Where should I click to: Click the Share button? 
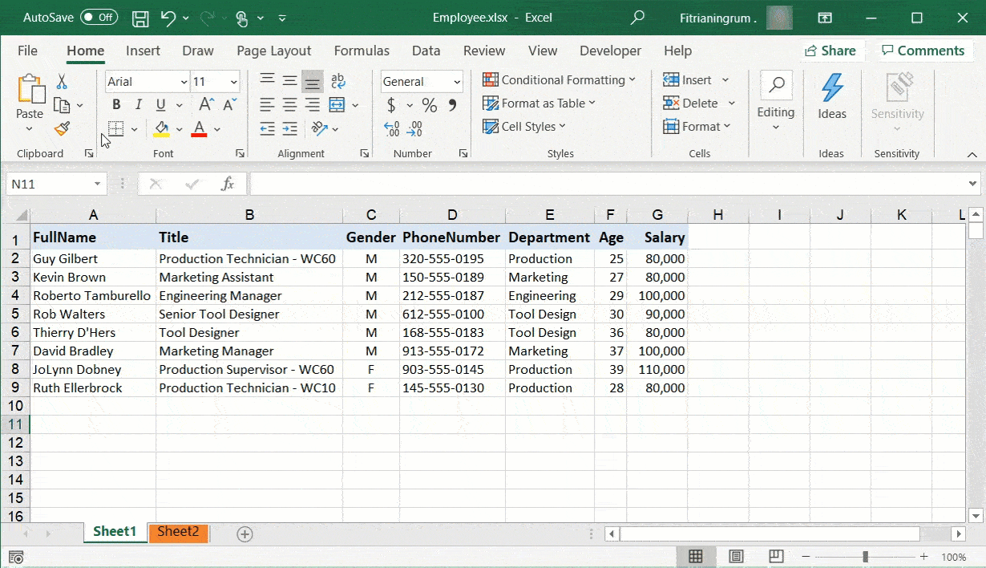(830, 51)
